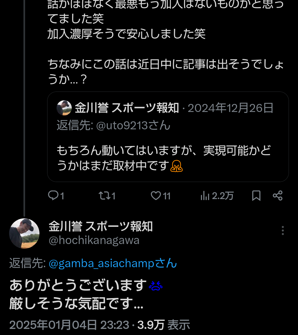Tap the author name inside quoted tweet
The height and width of the screenshot is (335, 298).
point(127,108)
